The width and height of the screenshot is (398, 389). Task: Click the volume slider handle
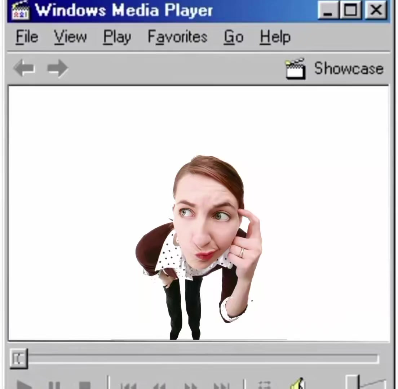pyautogui.click(x=352, y=382)
